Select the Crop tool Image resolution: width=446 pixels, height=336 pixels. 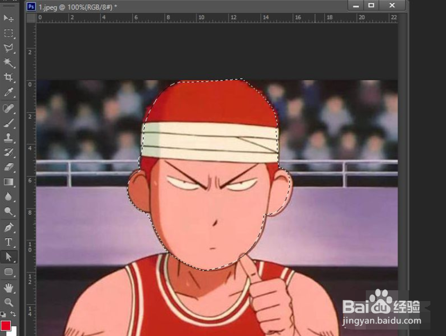9,77
